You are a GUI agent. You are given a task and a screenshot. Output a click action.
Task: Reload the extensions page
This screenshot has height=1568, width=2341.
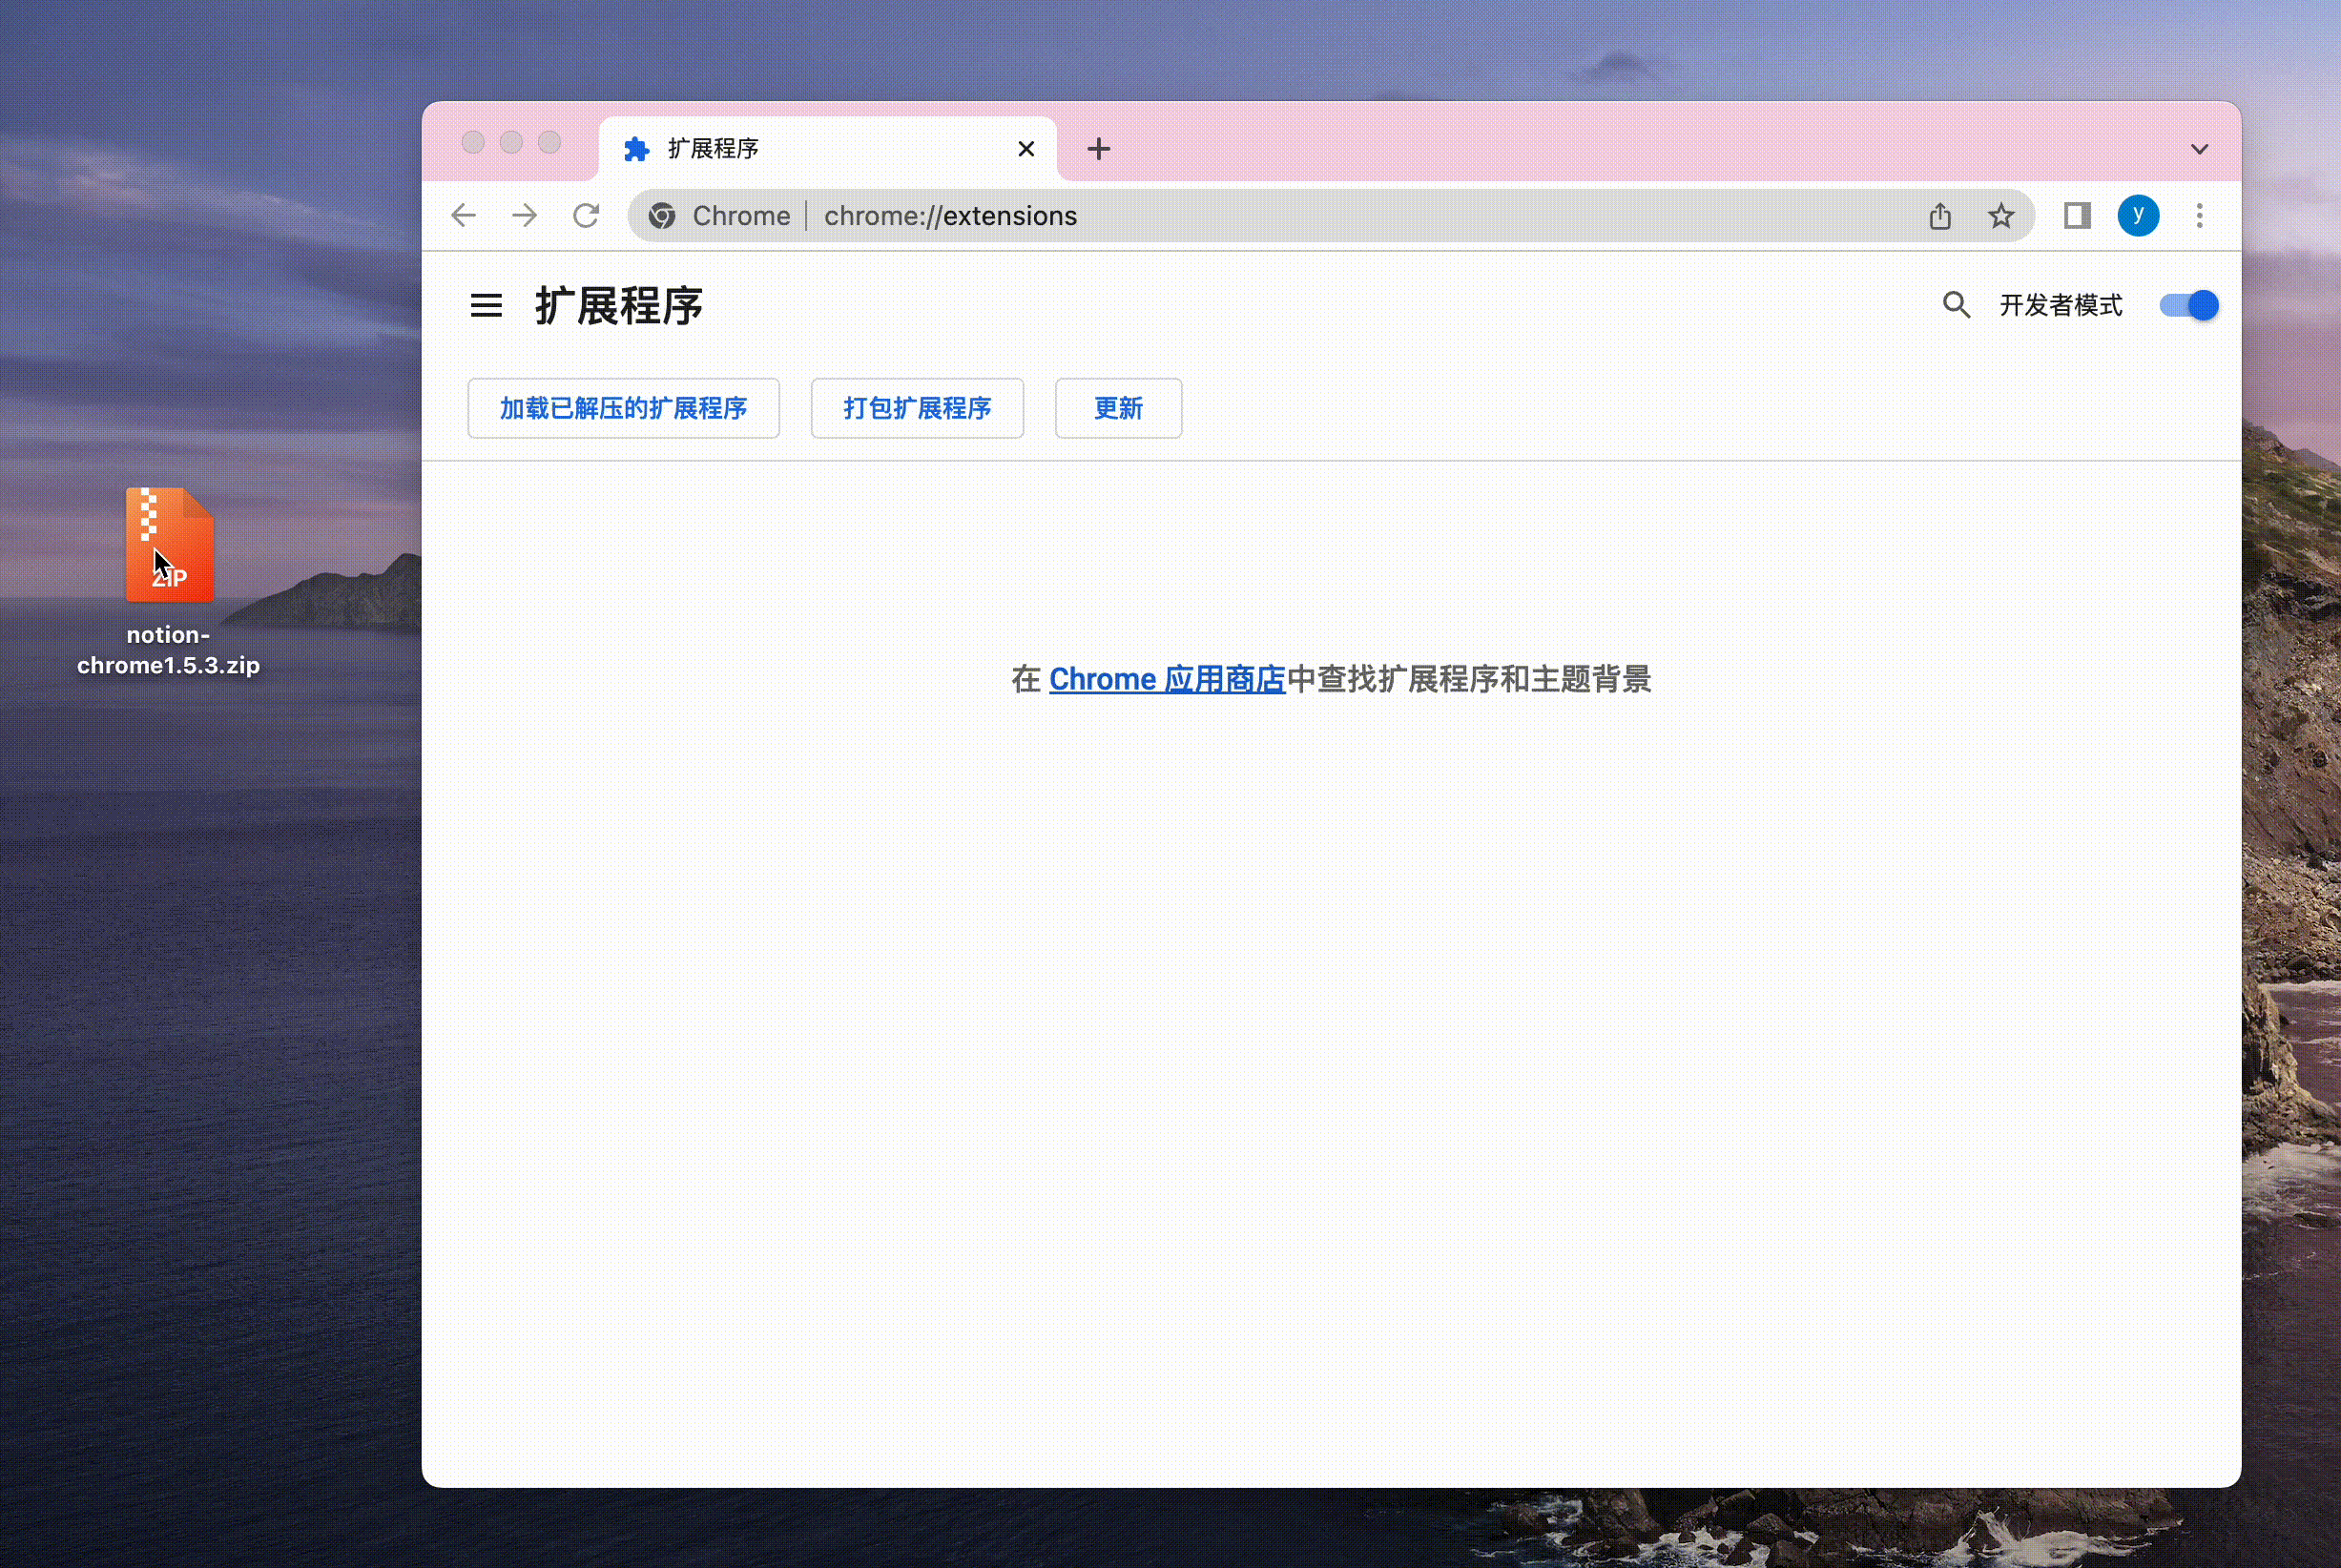point(586,216)
